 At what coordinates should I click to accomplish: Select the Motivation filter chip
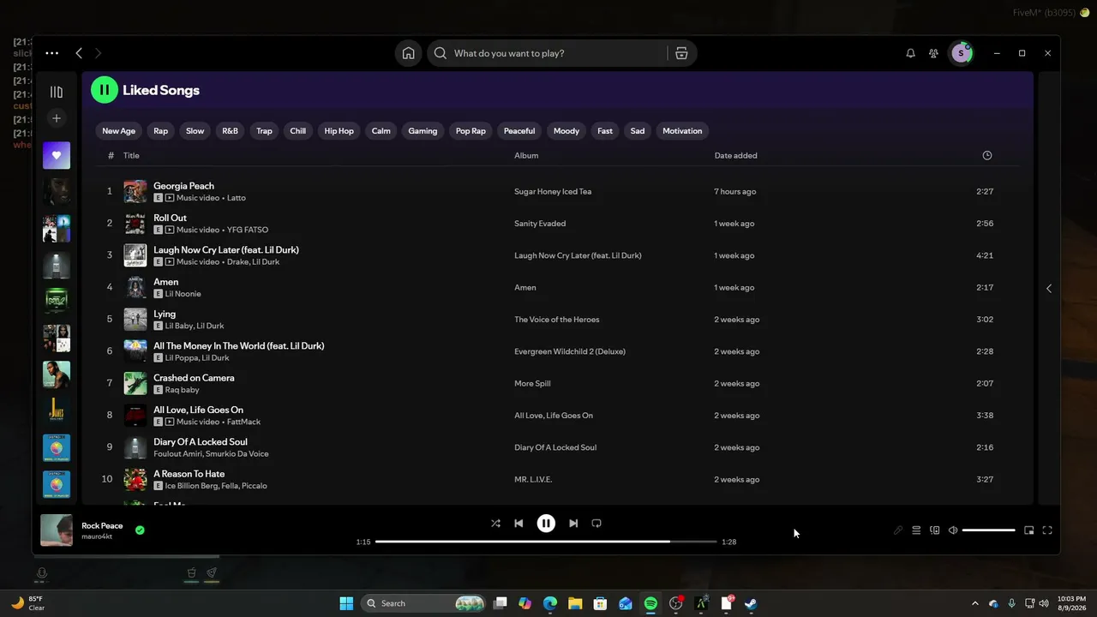click(682, 131)
